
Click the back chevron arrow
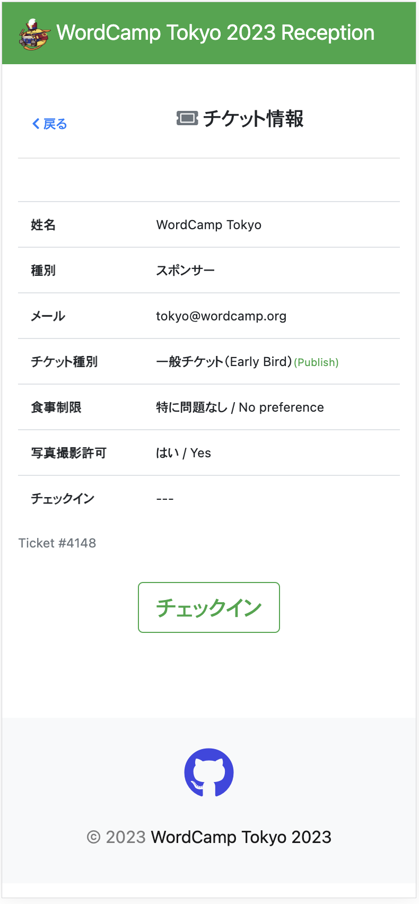coord(36,124)
